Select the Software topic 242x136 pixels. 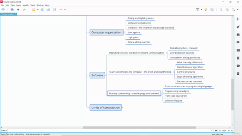click(x=97, y=75)
